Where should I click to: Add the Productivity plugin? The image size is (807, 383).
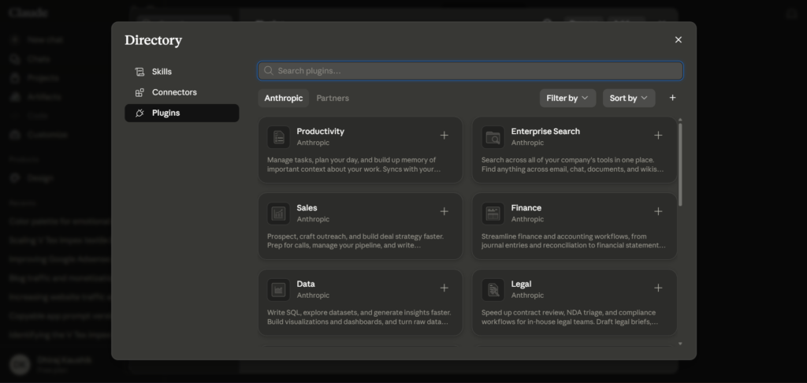pyautogui.click(x=444, y=136)
